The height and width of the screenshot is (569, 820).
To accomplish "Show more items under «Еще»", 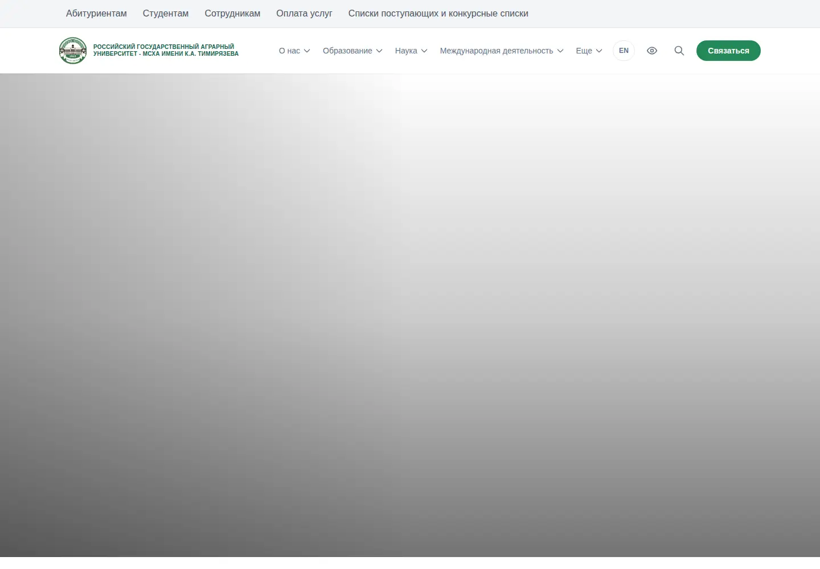I will (589, 51).
